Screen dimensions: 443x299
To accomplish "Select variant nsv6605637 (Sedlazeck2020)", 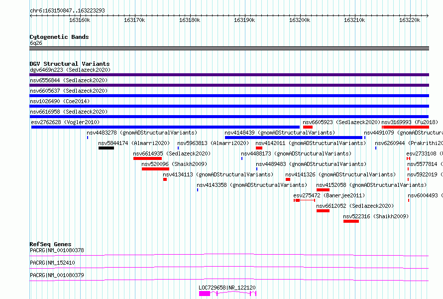I will (229, 96).
